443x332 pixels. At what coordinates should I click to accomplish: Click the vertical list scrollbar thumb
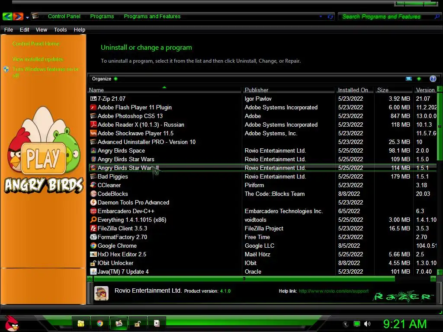(x=440, y=126)
